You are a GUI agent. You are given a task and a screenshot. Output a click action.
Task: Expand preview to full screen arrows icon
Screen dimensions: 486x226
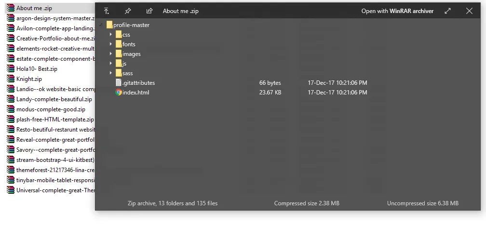447,11
